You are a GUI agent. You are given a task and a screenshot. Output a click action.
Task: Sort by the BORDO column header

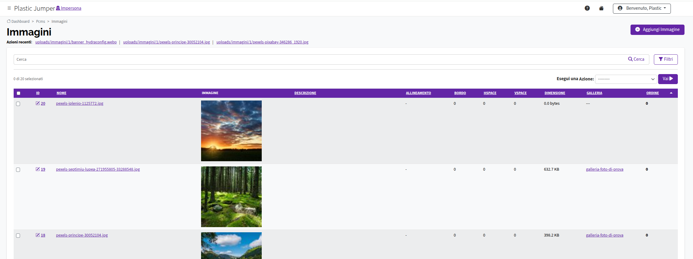(x=460, y=93)
